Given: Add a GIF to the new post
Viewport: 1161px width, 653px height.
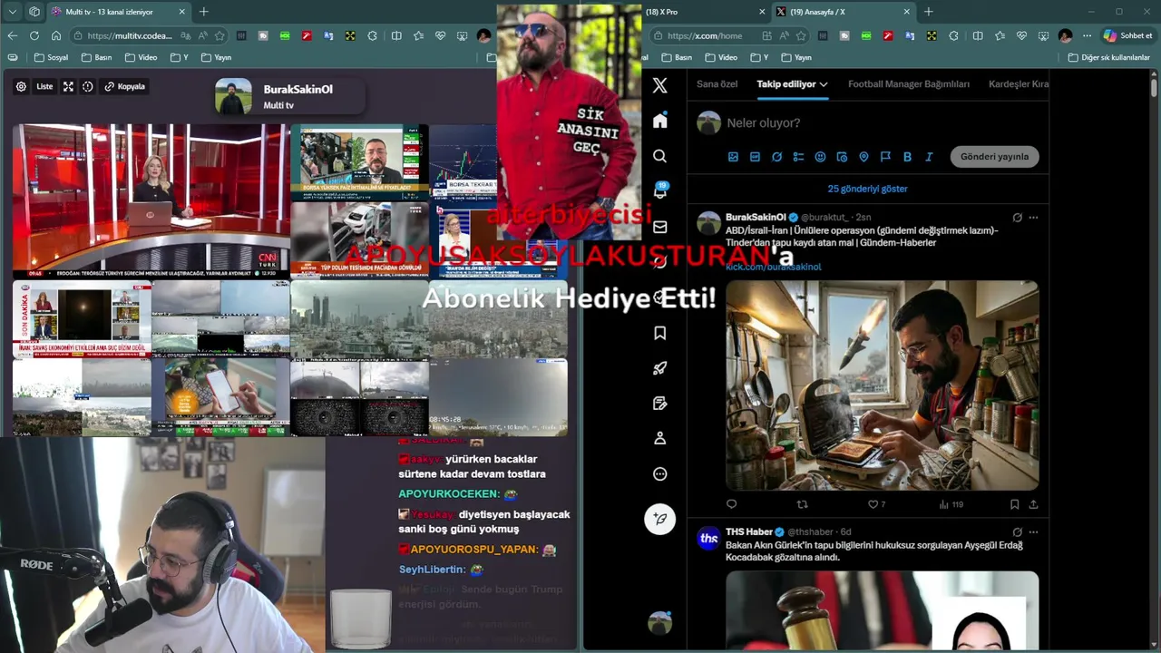Looking at the screenshot, I should coord(755,157).
